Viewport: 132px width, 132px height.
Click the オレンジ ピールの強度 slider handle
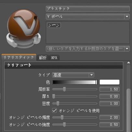[x=64, y=125]
